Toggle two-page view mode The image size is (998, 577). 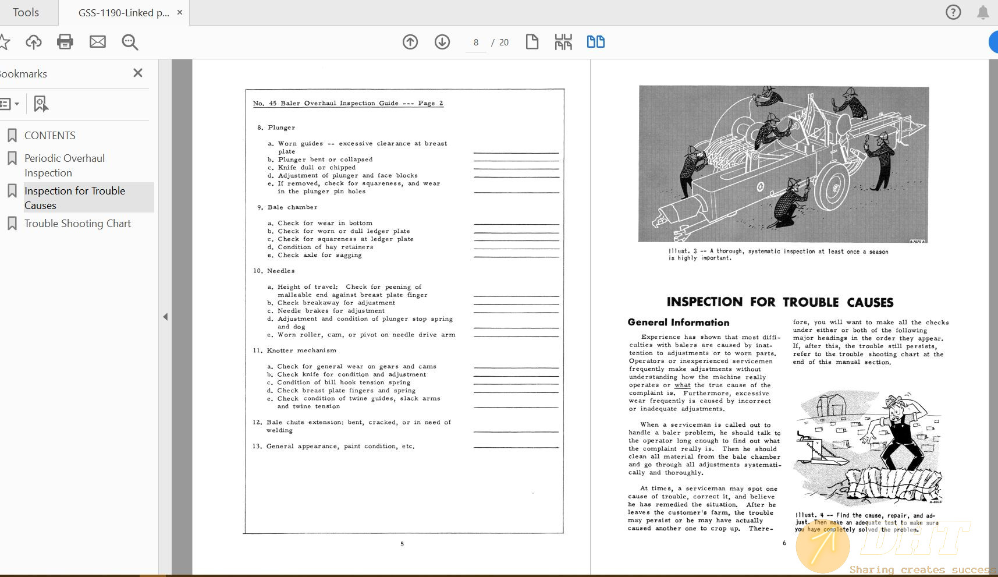click(x=595, y=42)
